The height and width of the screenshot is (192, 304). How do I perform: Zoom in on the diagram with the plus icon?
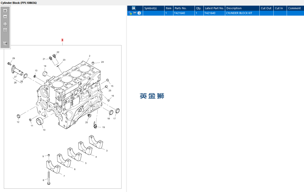5,11
